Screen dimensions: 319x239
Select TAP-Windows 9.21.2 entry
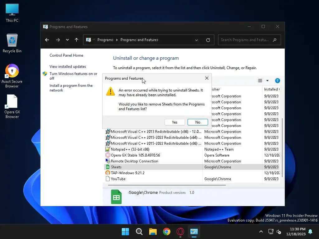192,173
